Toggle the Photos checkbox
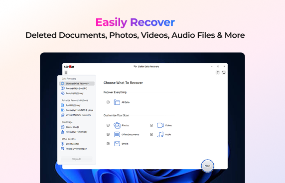285x183 pixels. (x=108, y=125)
